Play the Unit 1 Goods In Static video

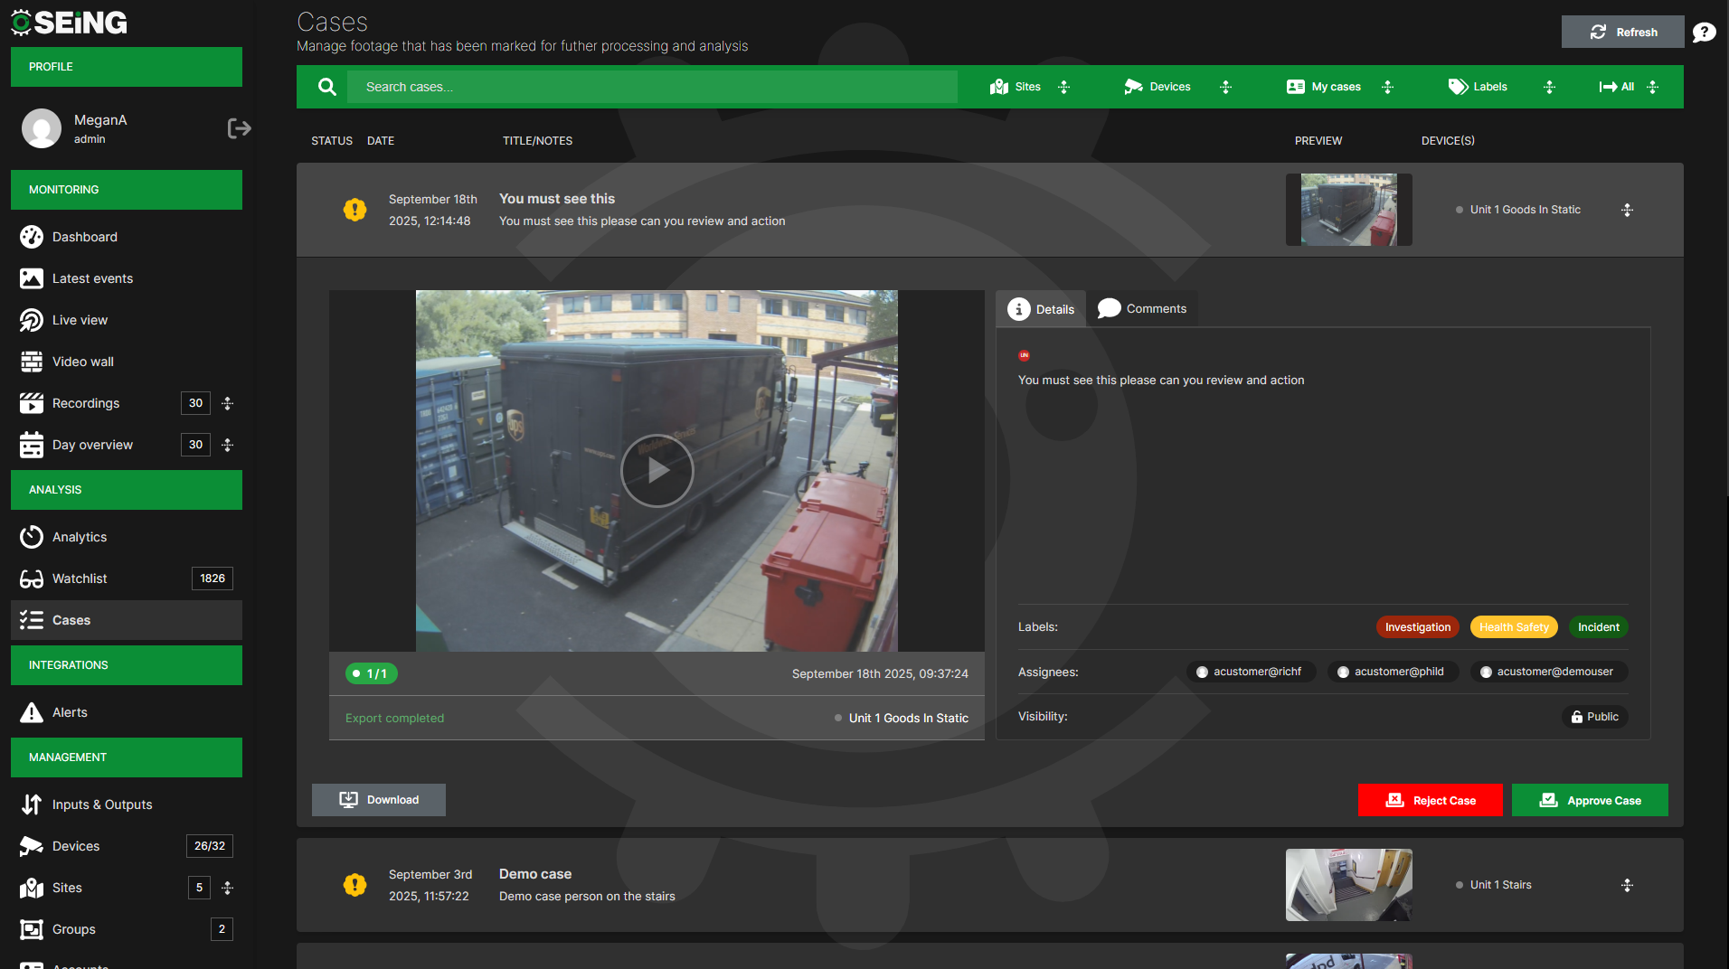click(x=657, y=470)
